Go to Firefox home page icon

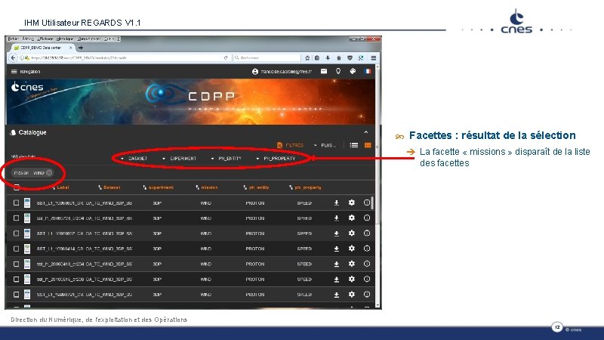point(338,58)
